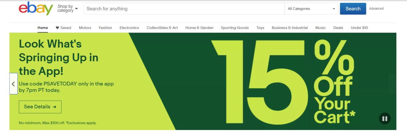Open the Electronics category

129,28
